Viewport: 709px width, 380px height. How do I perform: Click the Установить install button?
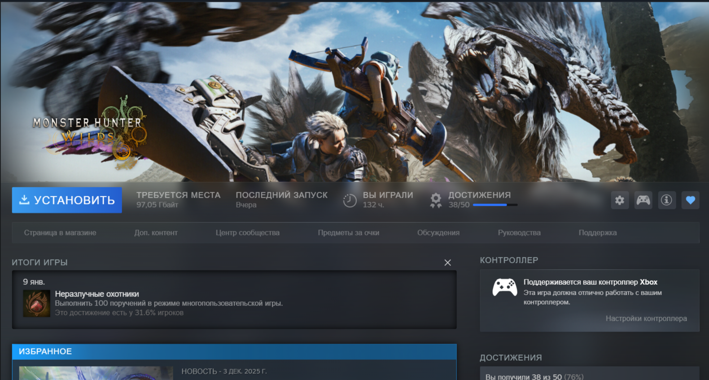point(67,200)
